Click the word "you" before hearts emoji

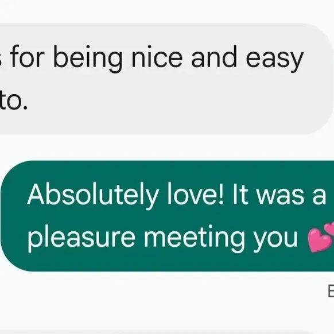coord(275,240)
